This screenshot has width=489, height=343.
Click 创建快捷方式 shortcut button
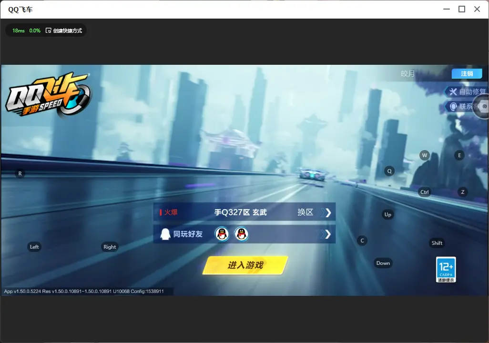click(x=64, y=30)
